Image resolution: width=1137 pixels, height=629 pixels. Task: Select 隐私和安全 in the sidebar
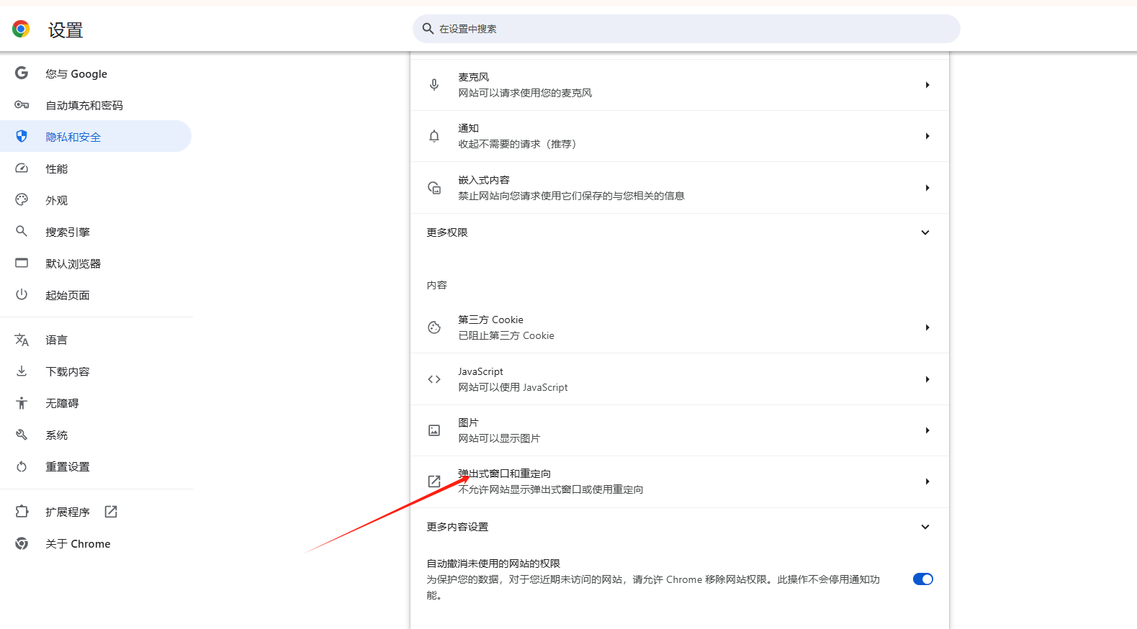pyautogui.click(x=96, y=137)
